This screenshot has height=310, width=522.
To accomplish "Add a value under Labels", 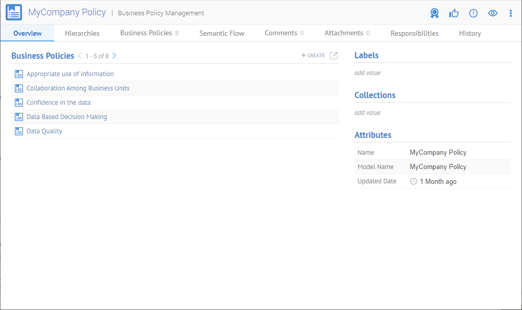I will (x=368, y=73).
